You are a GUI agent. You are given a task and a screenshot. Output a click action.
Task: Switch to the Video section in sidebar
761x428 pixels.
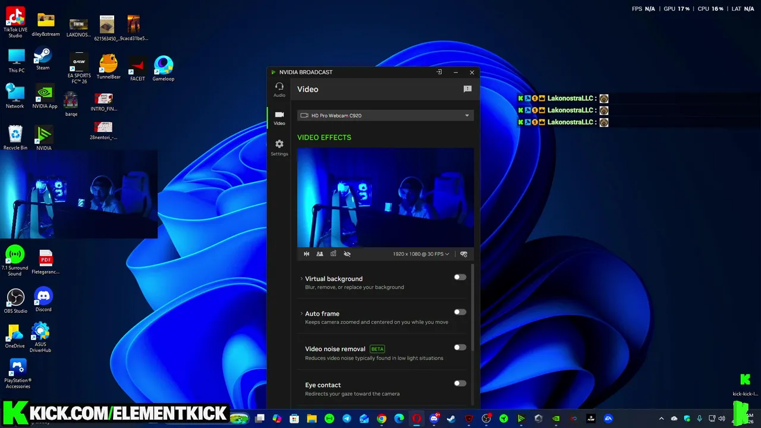click(x=279, y=118)
